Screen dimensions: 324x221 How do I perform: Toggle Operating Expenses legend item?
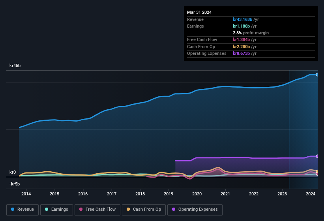pyautogui.click(x=195, y=209)
